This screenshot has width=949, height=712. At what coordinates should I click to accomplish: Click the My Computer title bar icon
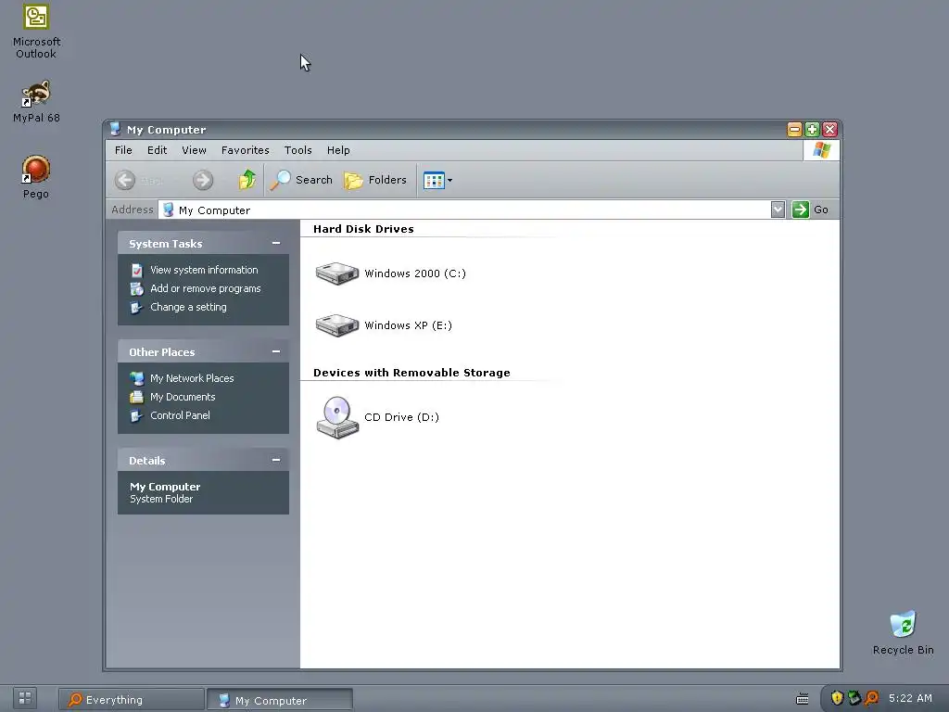116,129
